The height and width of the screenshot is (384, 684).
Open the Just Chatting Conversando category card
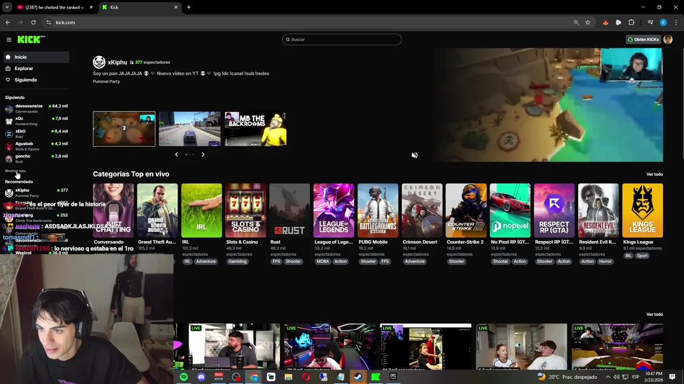point(113,211)
